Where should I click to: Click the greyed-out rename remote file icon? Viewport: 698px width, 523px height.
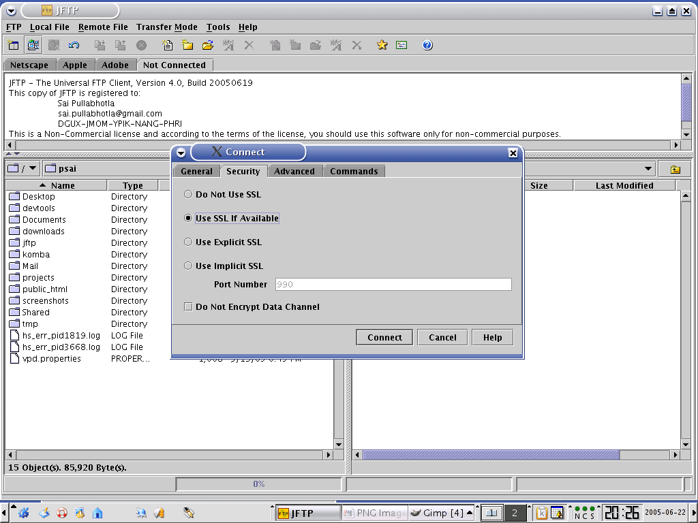(336, 45)
